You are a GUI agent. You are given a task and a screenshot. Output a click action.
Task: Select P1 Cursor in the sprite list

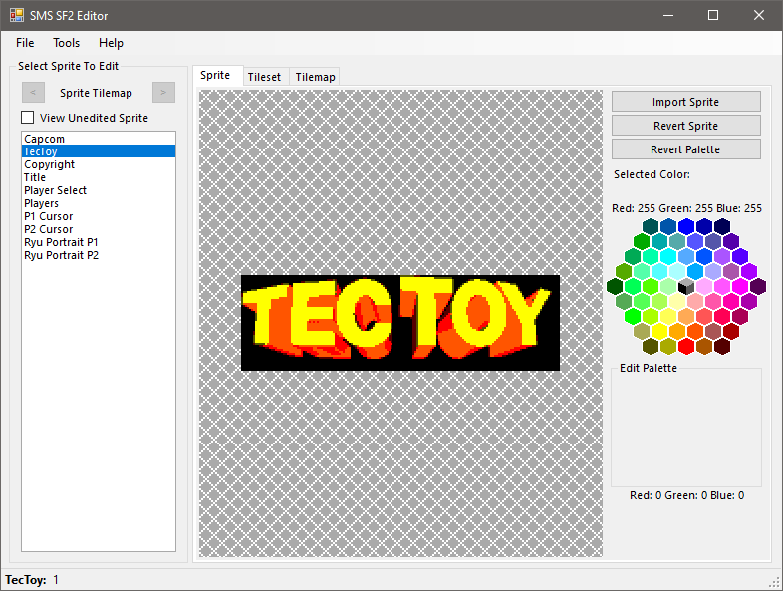[x=99, y=216]
